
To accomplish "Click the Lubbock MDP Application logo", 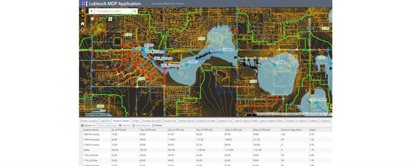I will pyautogui.click(x=84, y=4).
